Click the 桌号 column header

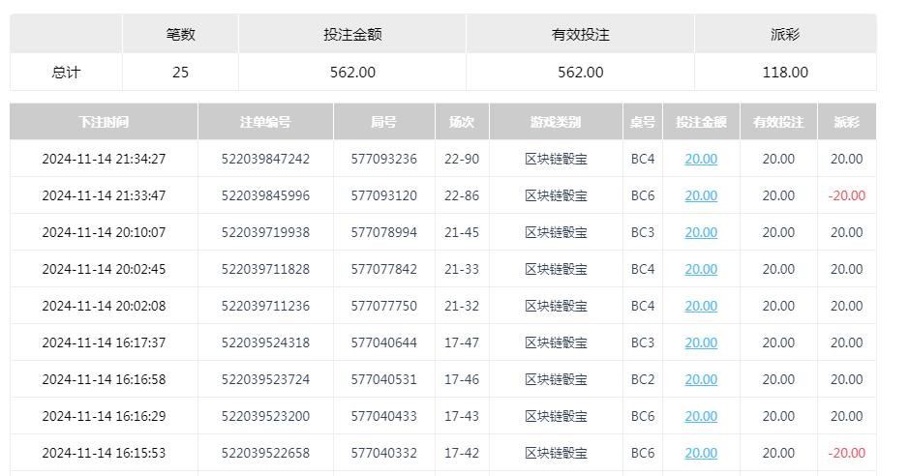pyautogui.click(x=643, y=122)
